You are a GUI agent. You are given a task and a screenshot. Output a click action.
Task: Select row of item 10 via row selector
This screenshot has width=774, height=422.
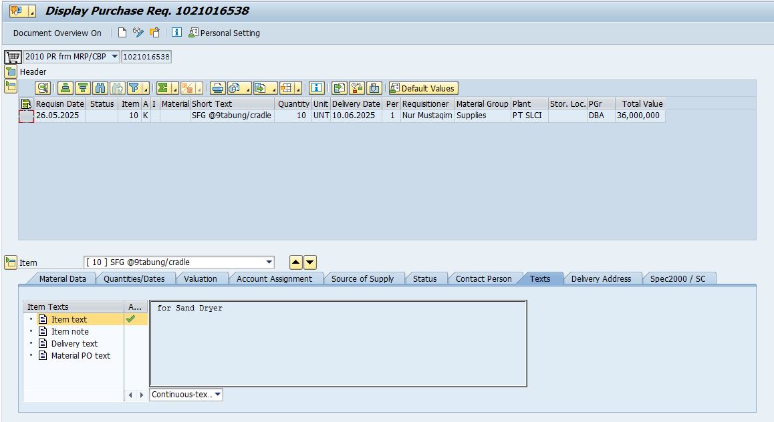coord(26,116)
